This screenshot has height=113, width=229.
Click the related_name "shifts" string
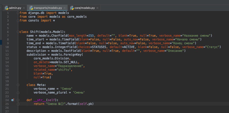coord(64,70)
